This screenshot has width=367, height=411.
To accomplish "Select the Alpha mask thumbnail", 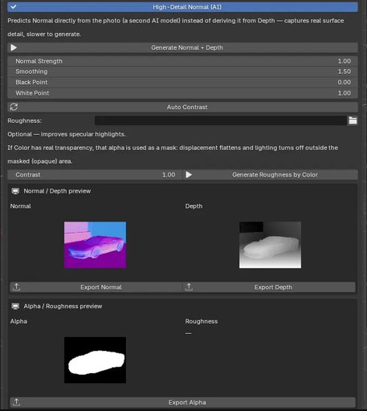I will tap(95, 360).
